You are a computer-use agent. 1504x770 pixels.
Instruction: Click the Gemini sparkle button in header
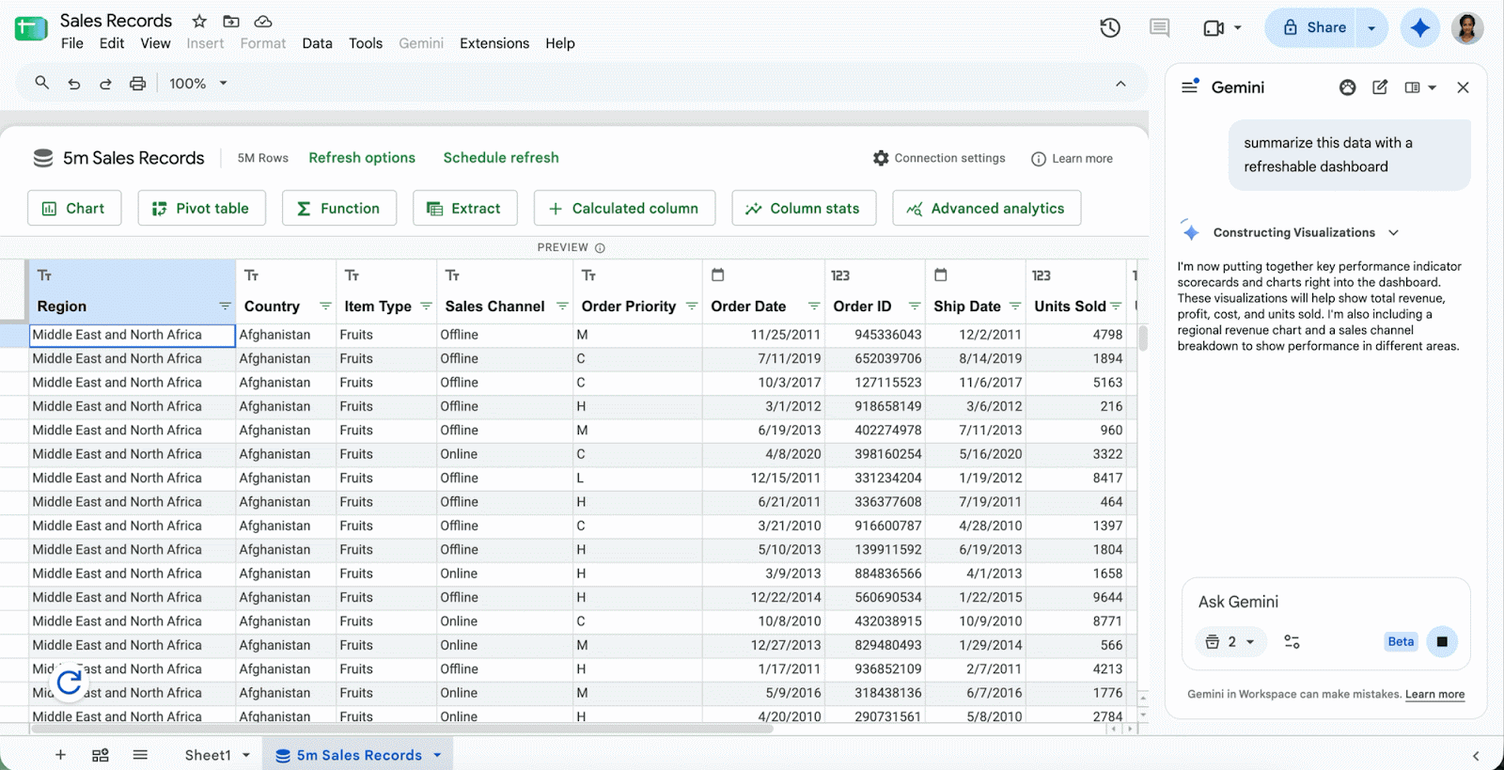click(1420, 28)
